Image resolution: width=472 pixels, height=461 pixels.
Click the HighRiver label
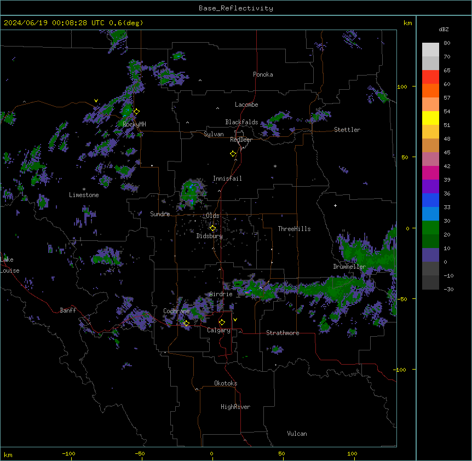click(235, 407)
